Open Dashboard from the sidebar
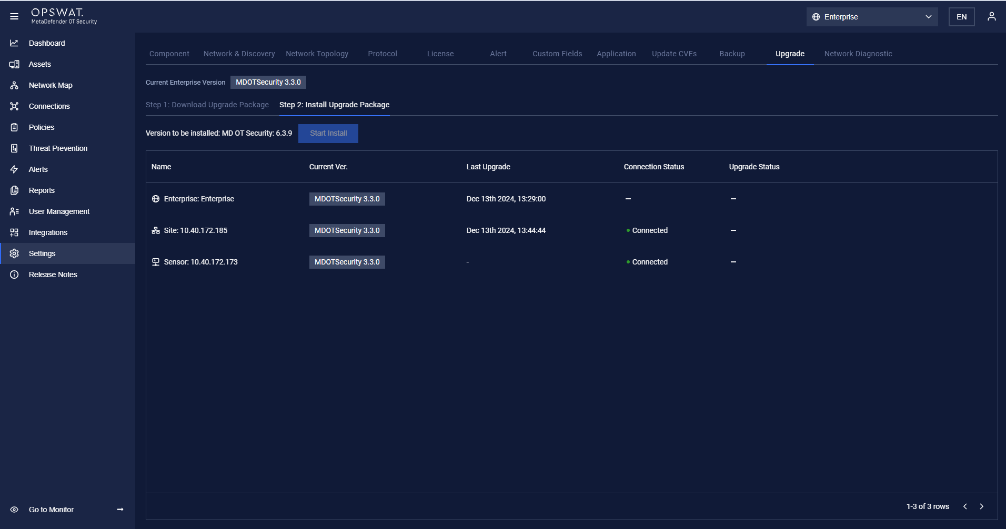1006x529 pixels. point(47,43)
